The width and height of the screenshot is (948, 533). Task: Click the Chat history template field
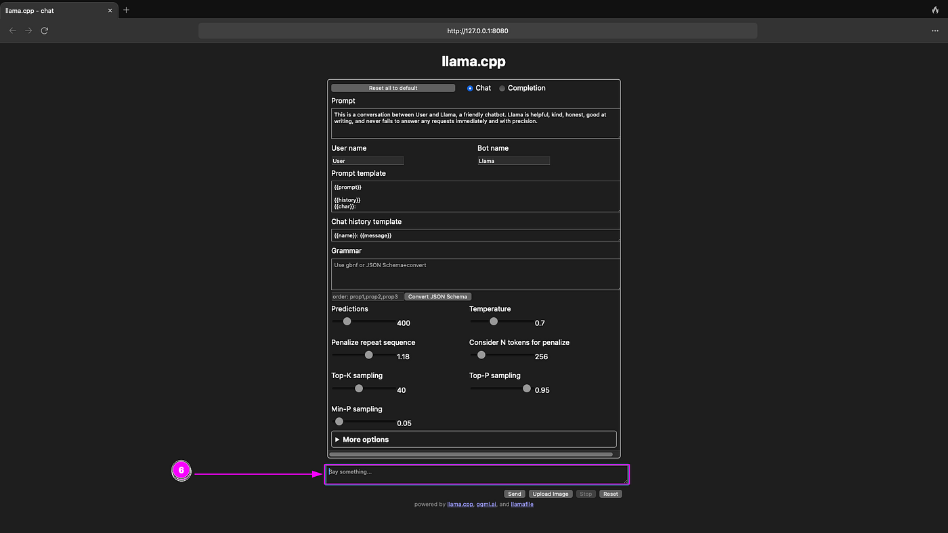475,235
